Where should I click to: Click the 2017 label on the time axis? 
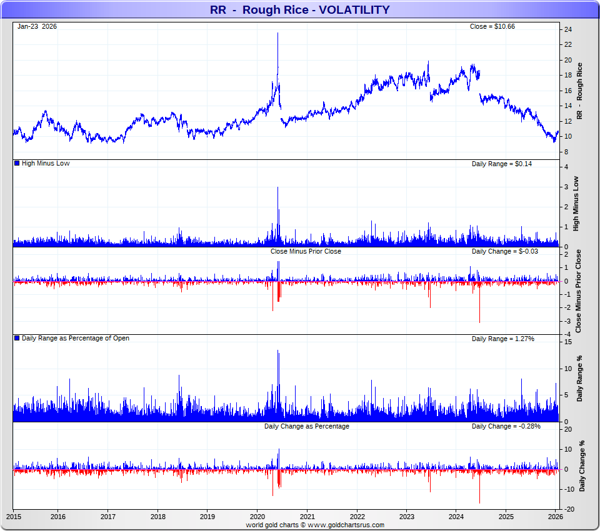tap(108, 517)
